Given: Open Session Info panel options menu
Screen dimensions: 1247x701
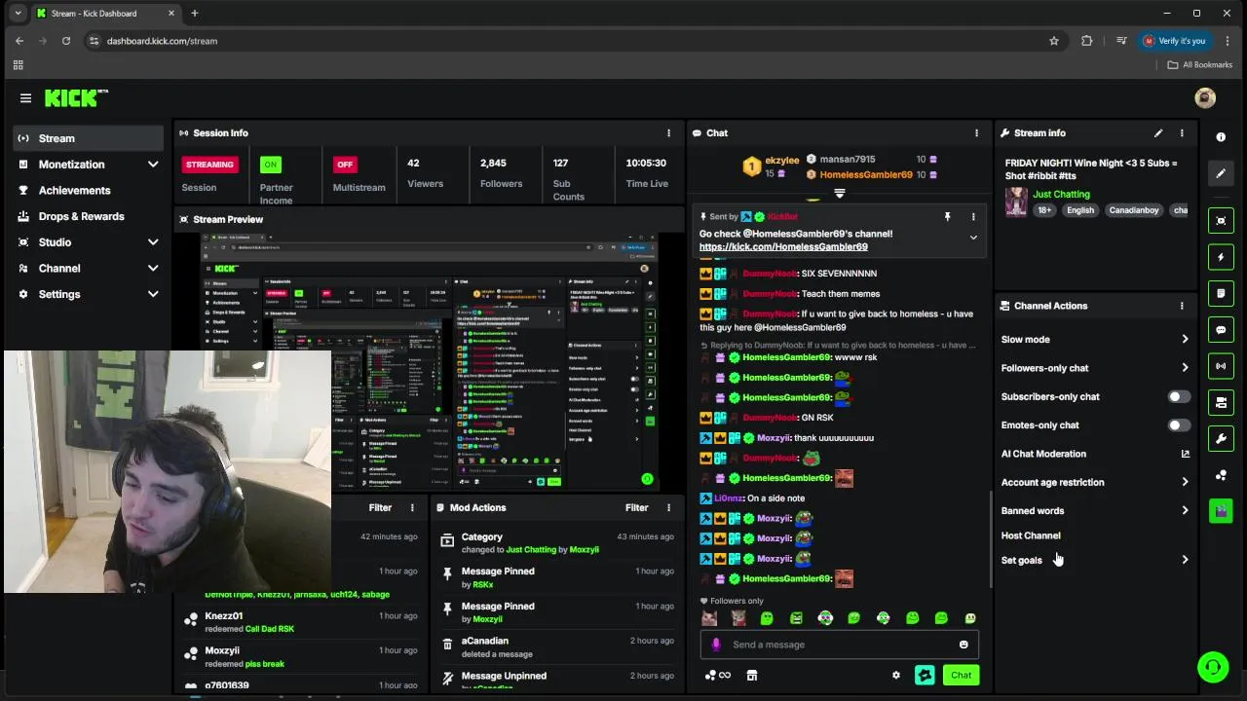Looking at the screenshot, I should coord(668,133).
